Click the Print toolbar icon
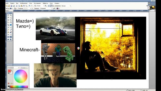This screenshot has height=91, width=161. click(x=14, y=6)
